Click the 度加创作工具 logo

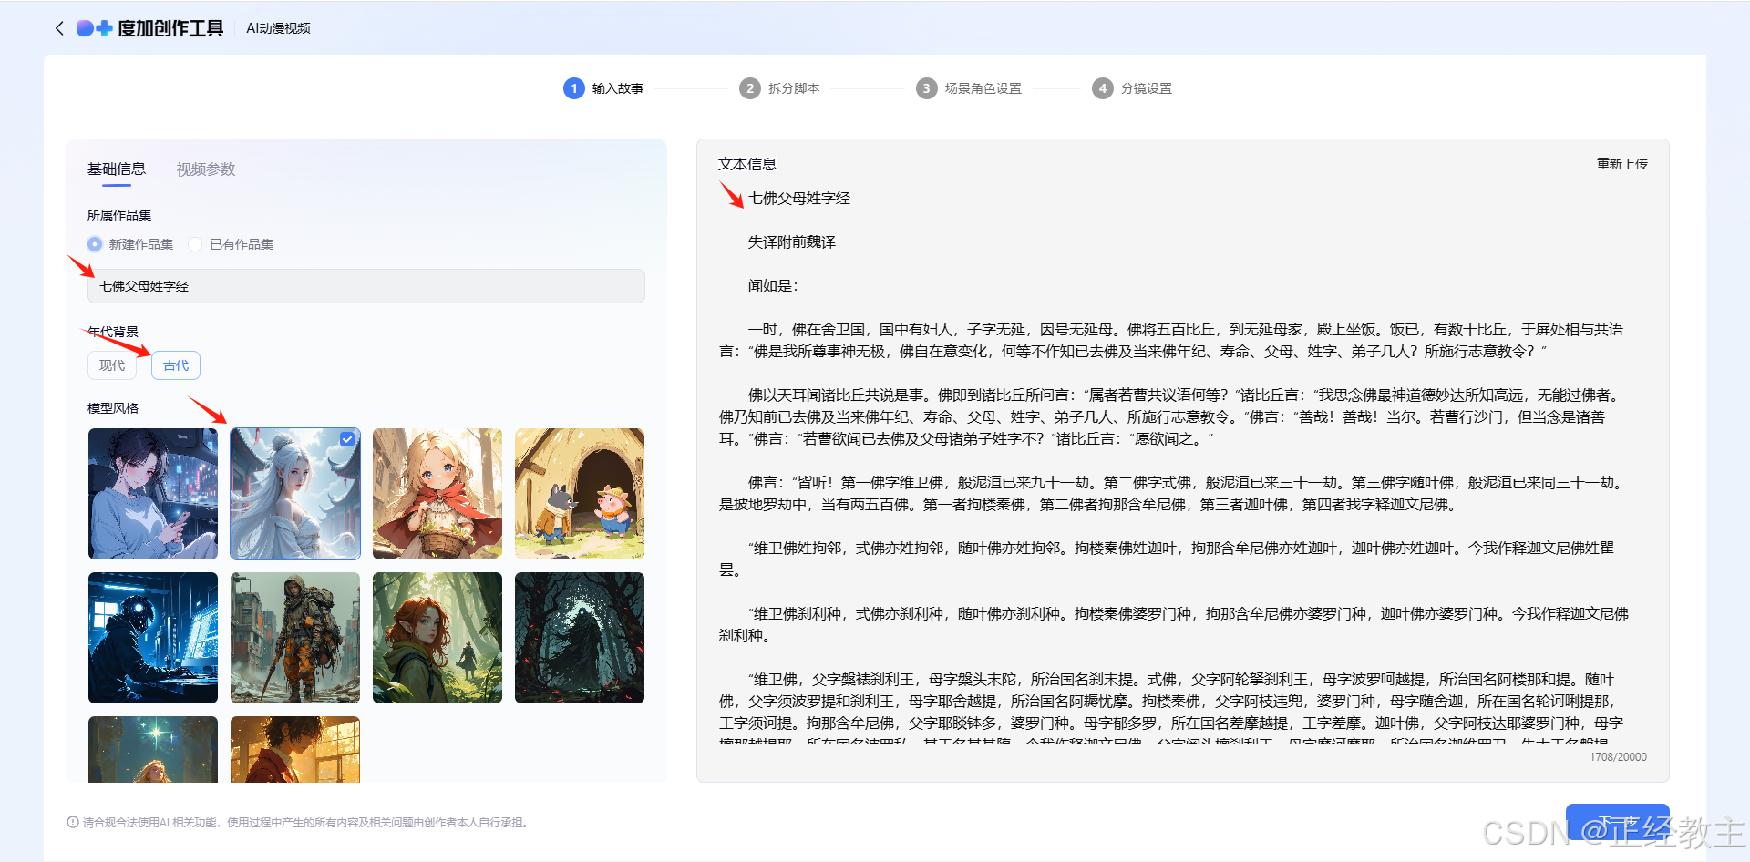(150, 28)
